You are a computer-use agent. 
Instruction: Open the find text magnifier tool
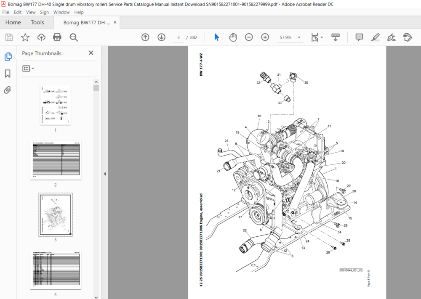pyautogui.click(x=74, y=37)
